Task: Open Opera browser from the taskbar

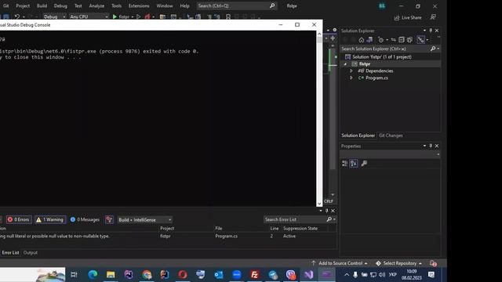Action: pos(183,275)
